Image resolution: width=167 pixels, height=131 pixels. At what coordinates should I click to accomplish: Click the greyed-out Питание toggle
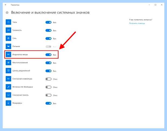pyautogui.click(x=48, y=47)
